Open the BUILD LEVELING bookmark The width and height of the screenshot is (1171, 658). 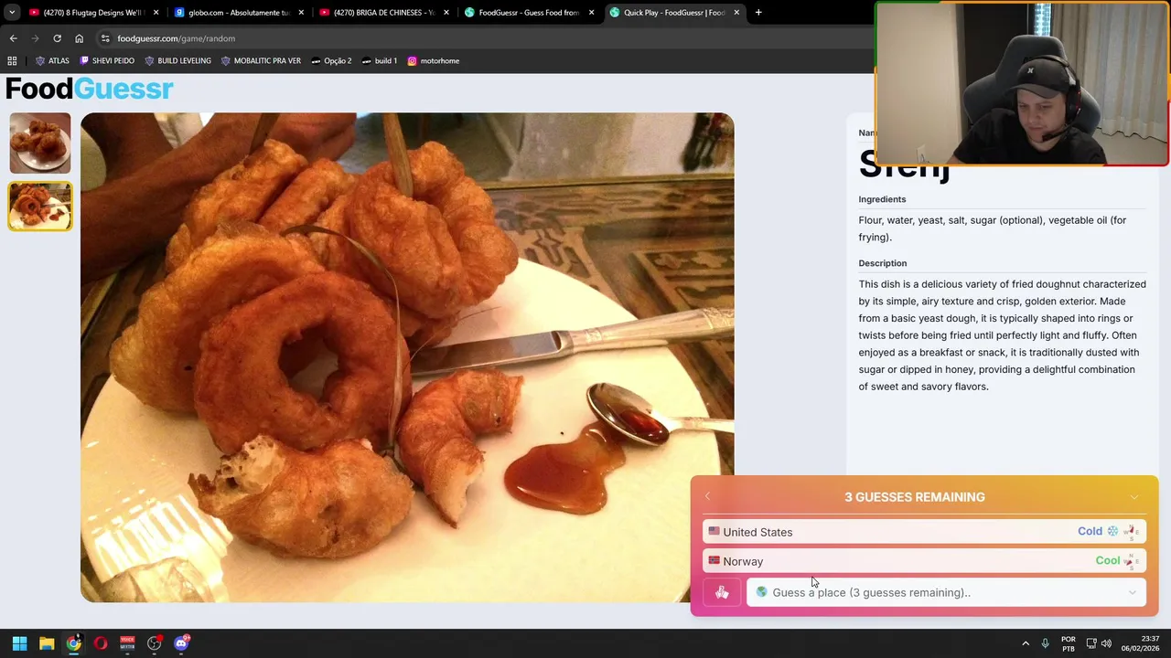(177, 60)
